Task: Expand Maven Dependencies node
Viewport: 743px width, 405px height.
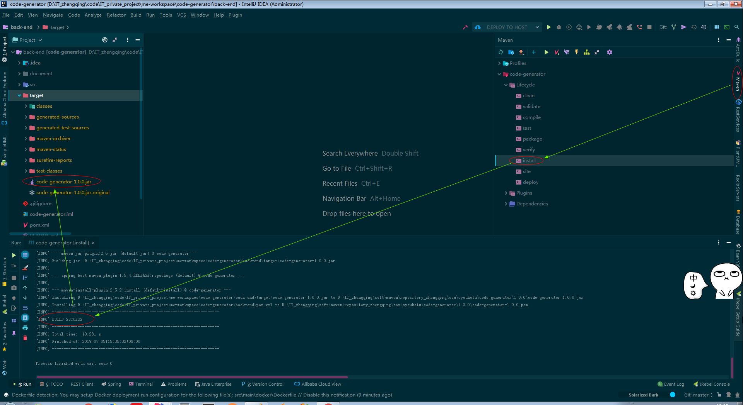Action: (x=506, y=204)
